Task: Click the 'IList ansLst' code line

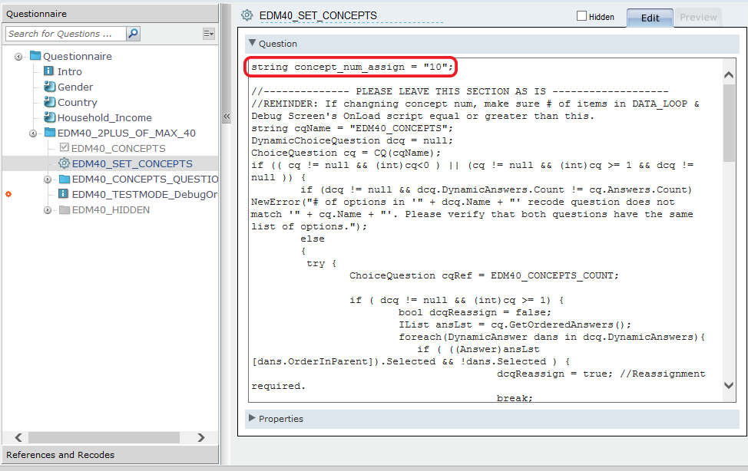Action: click(515, 324)
